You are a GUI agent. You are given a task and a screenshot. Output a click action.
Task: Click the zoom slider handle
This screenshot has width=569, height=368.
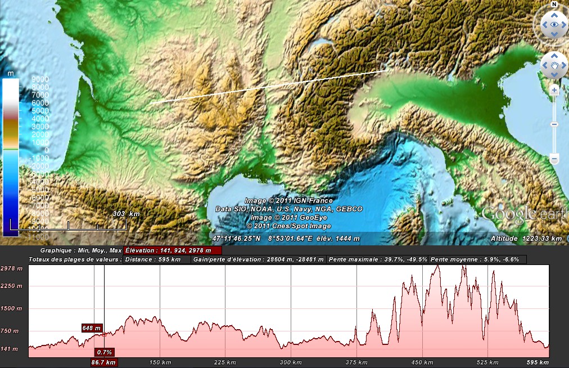coord(554,124)
